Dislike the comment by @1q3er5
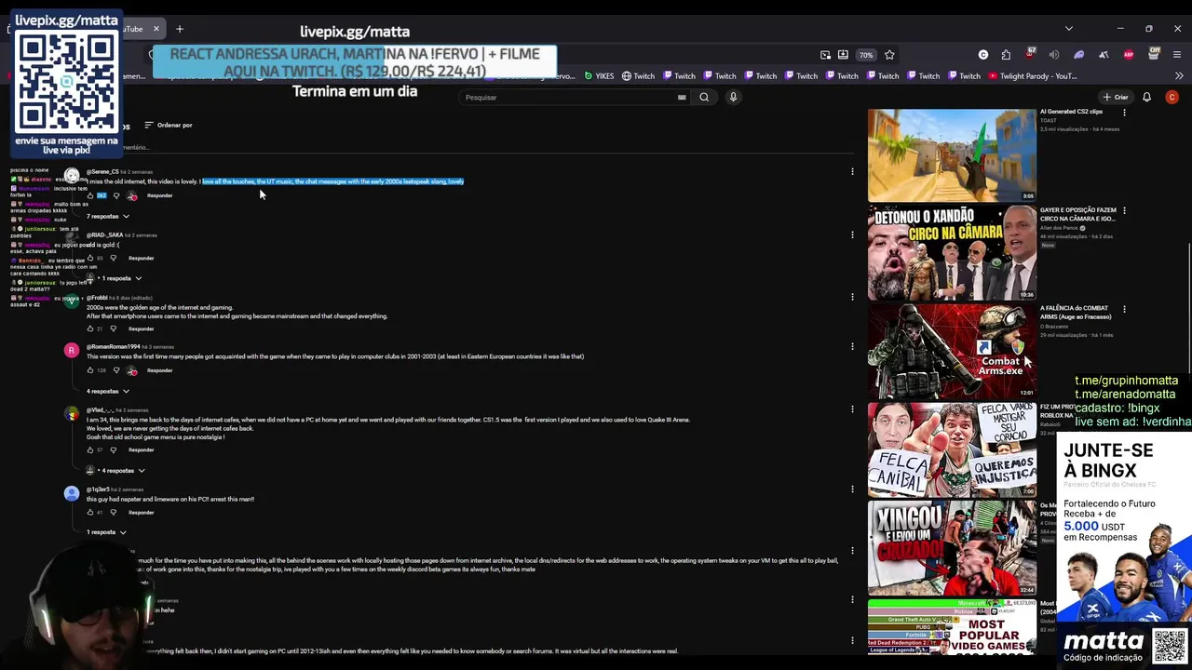The image size is (1192, 670). pyautogui.click(x=114, y=512)
